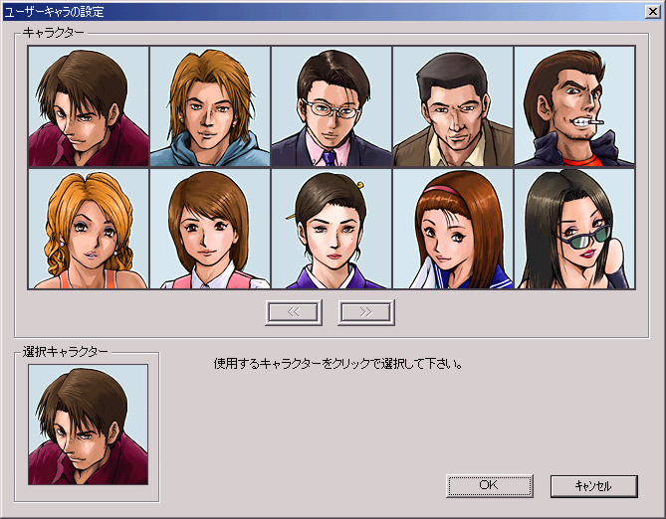Select the blonde curly-haired woman portrait
666x519 pixels.
(x=89, y=229)
